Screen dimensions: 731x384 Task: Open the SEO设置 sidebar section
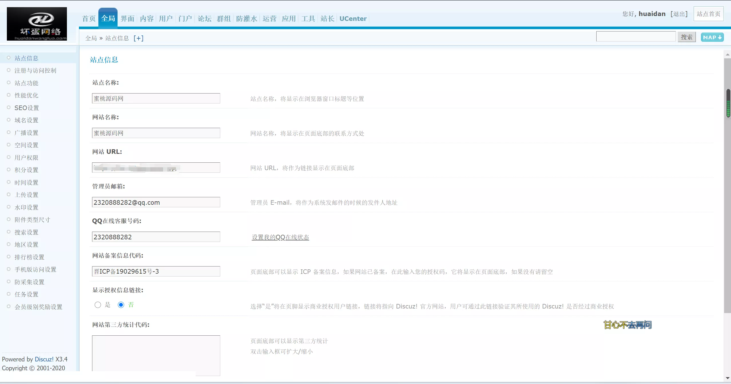pos(27,108)
